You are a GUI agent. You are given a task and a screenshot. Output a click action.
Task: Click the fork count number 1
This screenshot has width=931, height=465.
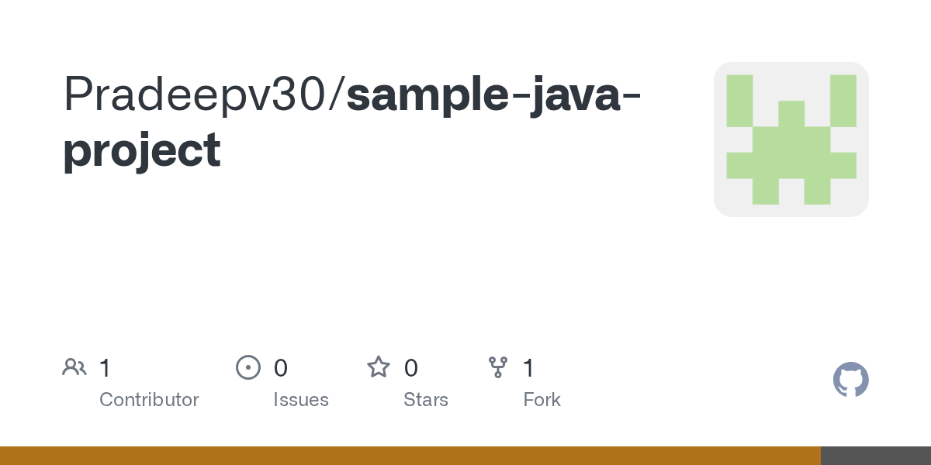pyautogui.click(x=529, y=368)
